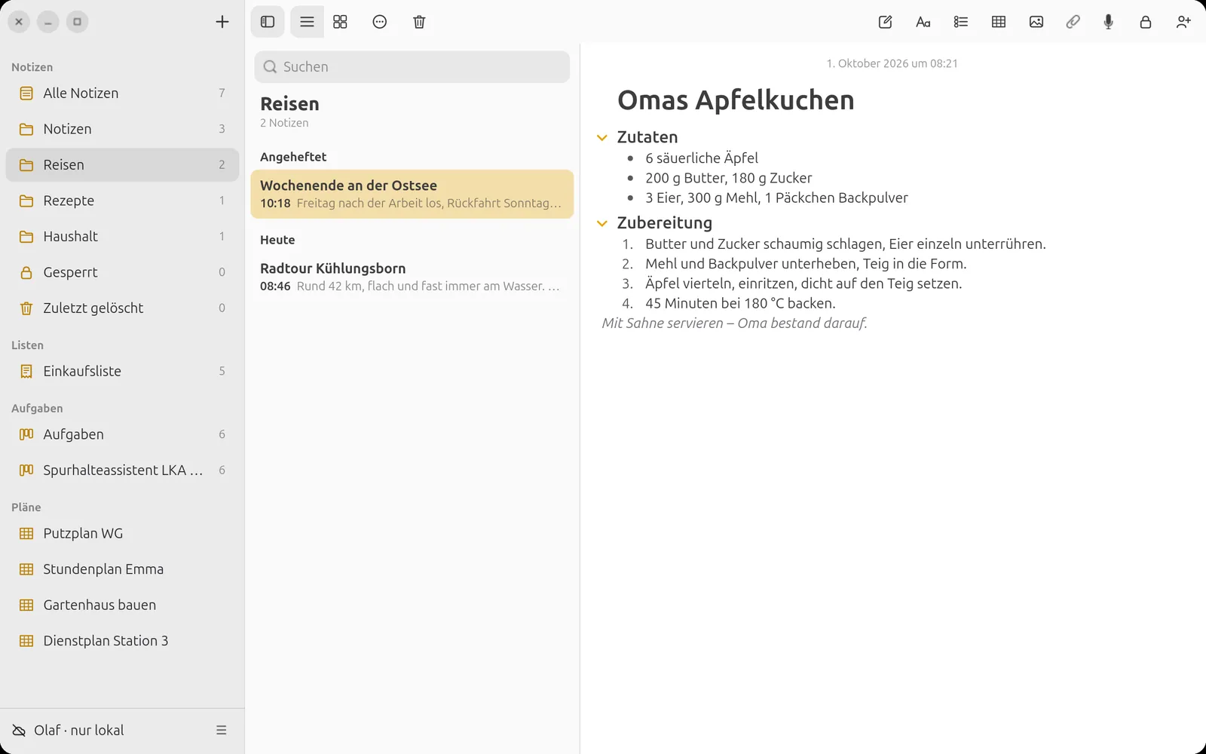
Task: Open sidebar menu next to Olaf
Action: point(222,730)
